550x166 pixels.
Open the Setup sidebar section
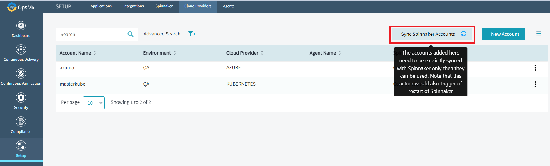[x=21, y=149]
